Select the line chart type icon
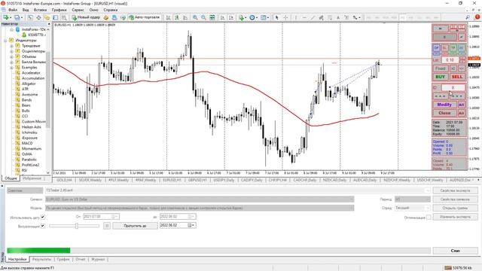 (x=185, y=17)
